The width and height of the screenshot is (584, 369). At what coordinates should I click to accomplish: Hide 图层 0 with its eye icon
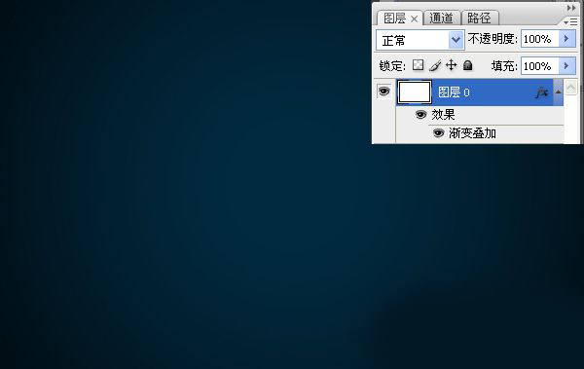click(384, 91)
